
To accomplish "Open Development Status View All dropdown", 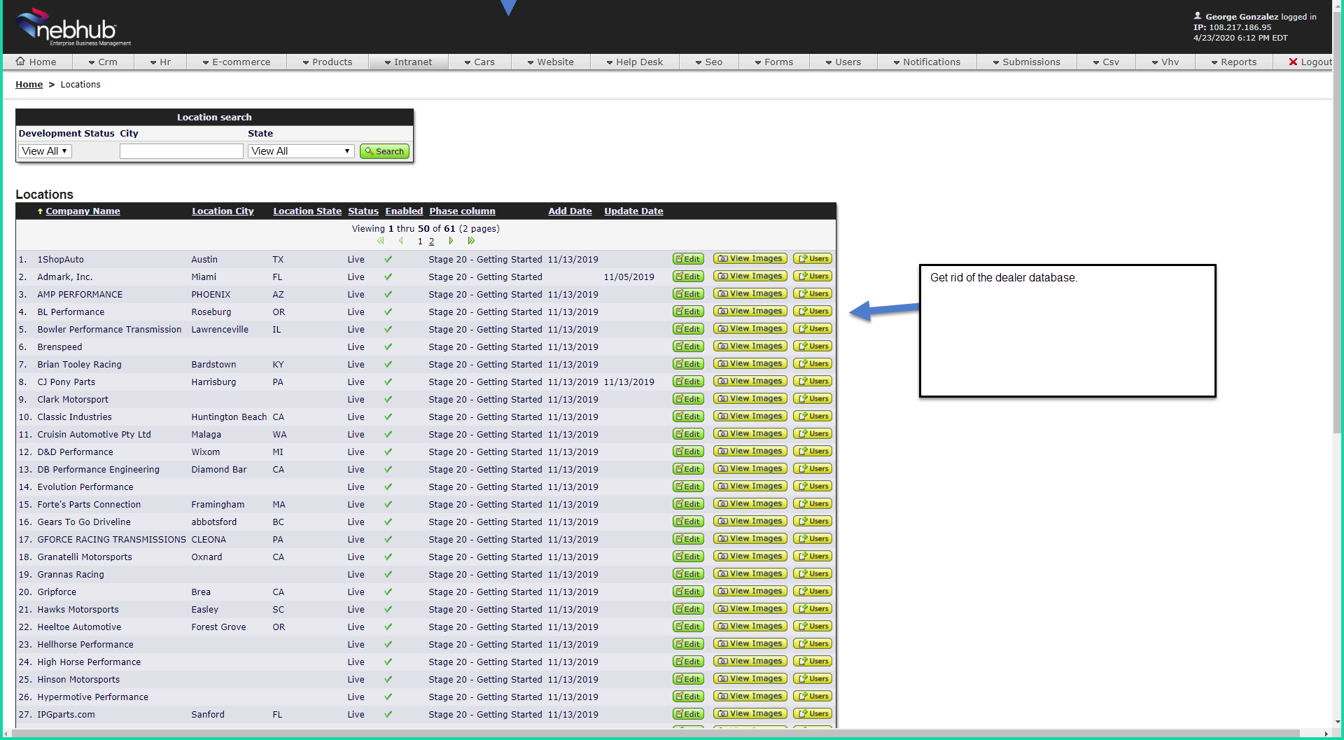I will (x=45, y=151).
